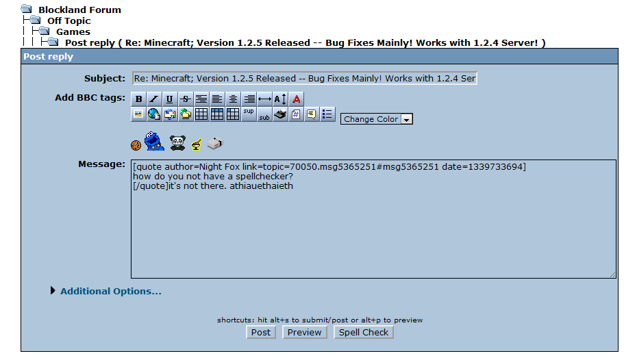Apply bold BBC tag
Screen dimensions: 624x358
click(x=138, y=99)
